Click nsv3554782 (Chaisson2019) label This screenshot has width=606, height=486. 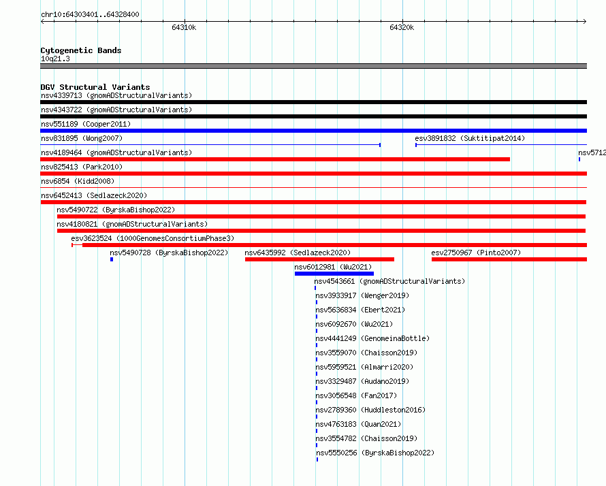tap(366, 438)
